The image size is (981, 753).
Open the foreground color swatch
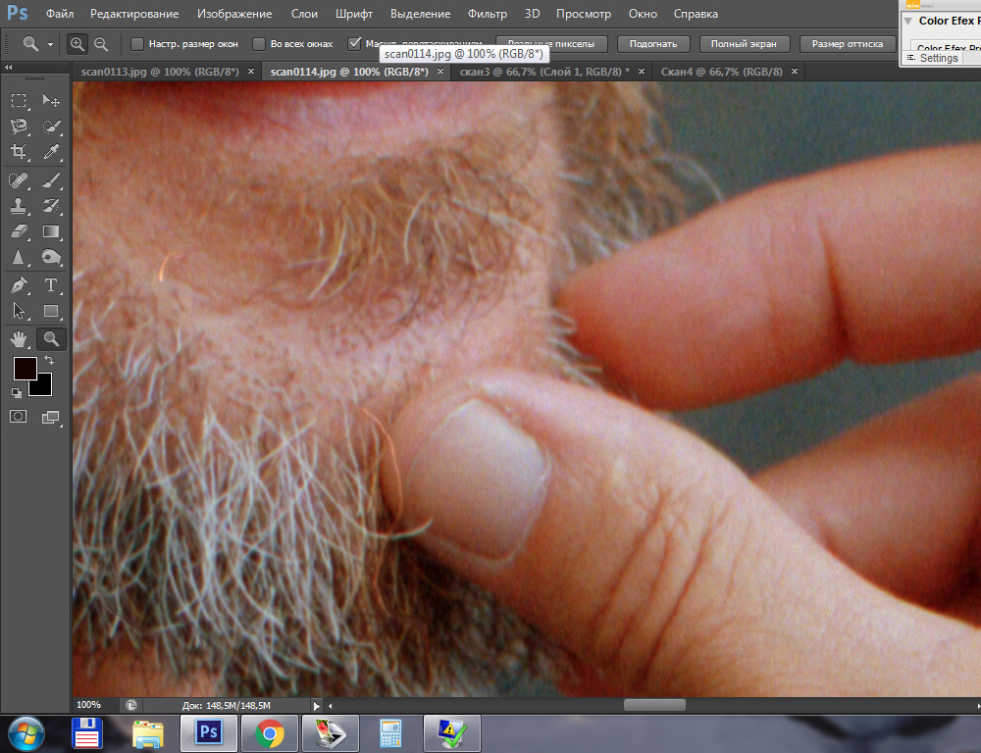pos(24,369)
